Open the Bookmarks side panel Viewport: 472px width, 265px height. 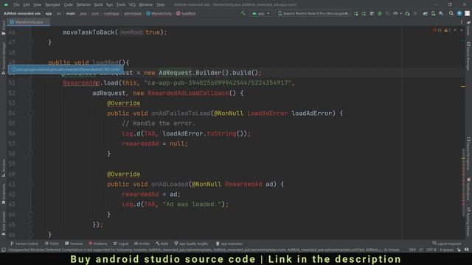[4, 194]
